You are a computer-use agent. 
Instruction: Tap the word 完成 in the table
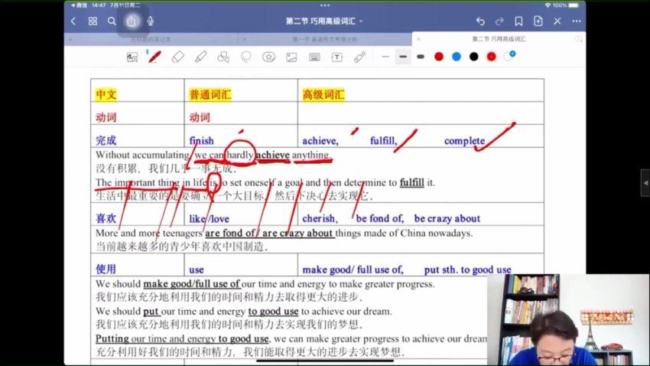point(106,140)
